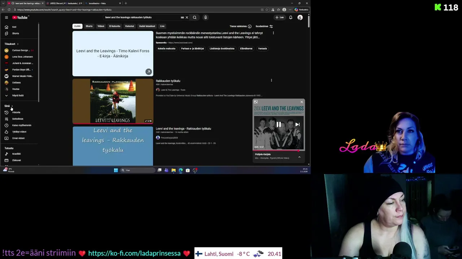
Task: Close the miniplayer
Action: click(x=302, y=102)
